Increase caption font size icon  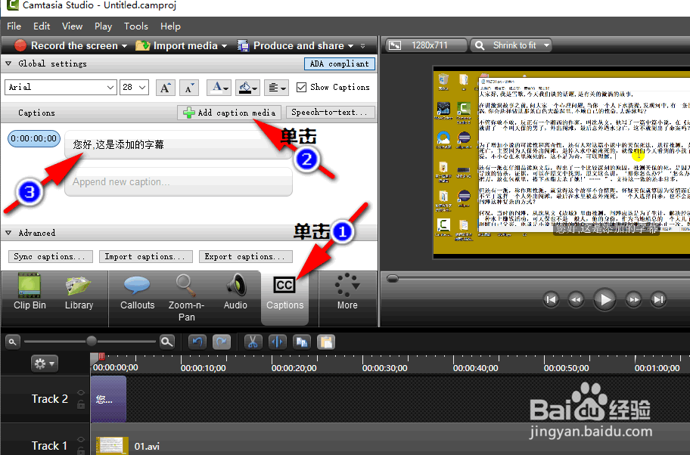166,88
